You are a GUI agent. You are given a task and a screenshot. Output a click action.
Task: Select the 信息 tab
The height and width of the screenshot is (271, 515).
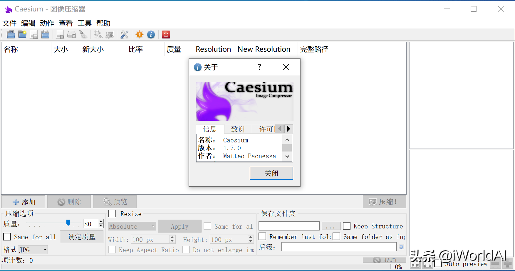[x=210, y=129]
